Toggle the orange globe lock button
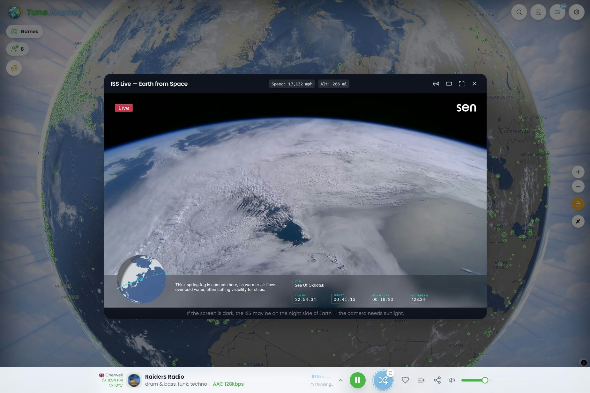The width and height of the screenshot is (590, 393). click(x=578, y=204)
